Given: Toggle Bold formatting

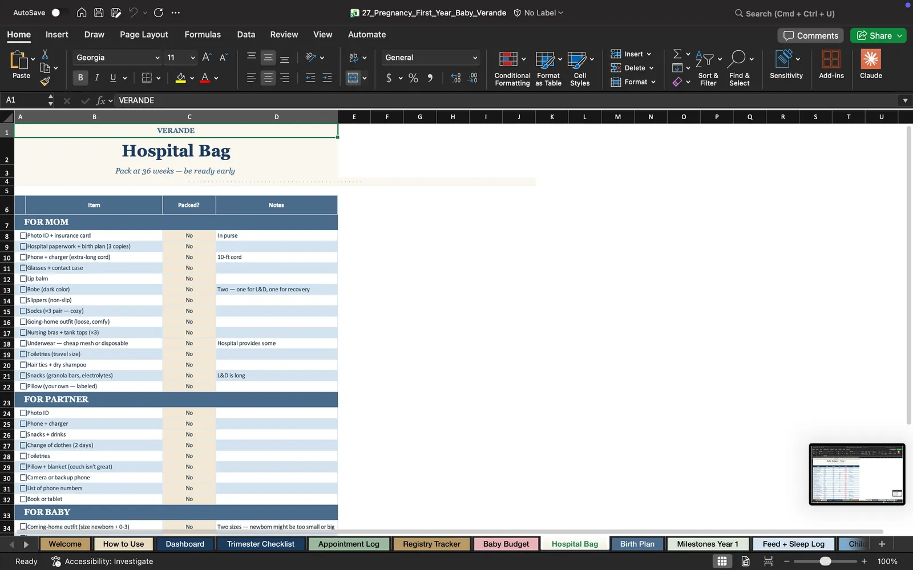Looking at the screenshot, I should click(80, 78).
